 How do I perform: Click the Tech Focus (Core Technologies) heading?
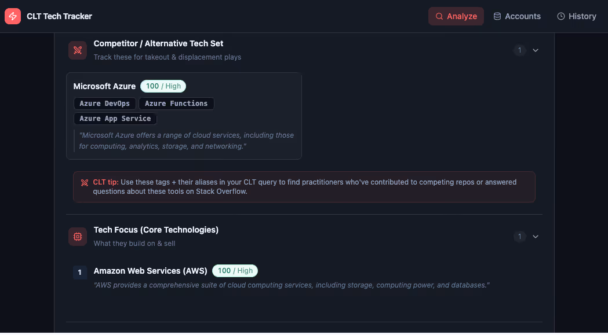point(156,230)
